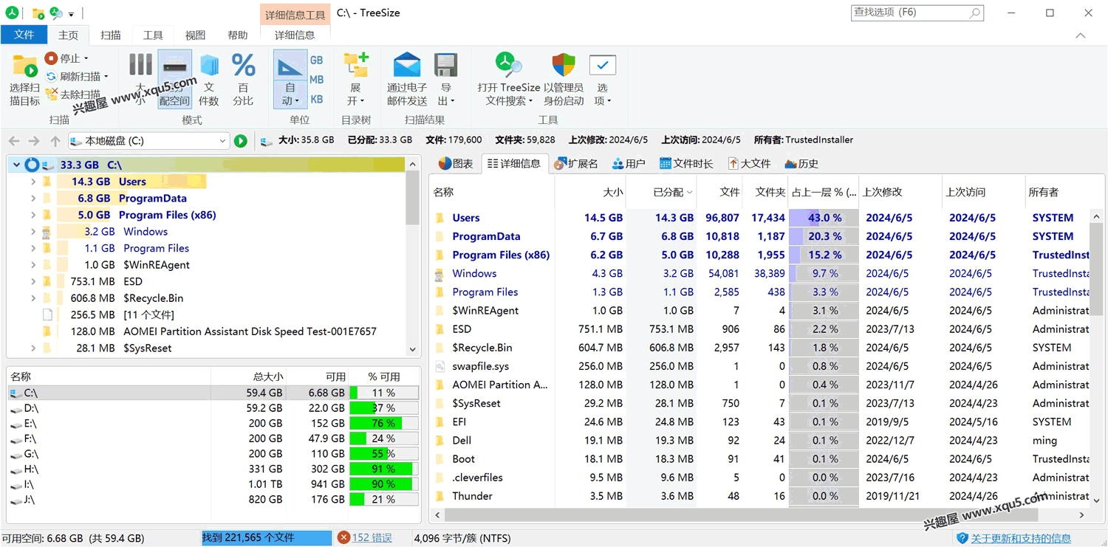Click the Up one level arrow

[55, 141]
